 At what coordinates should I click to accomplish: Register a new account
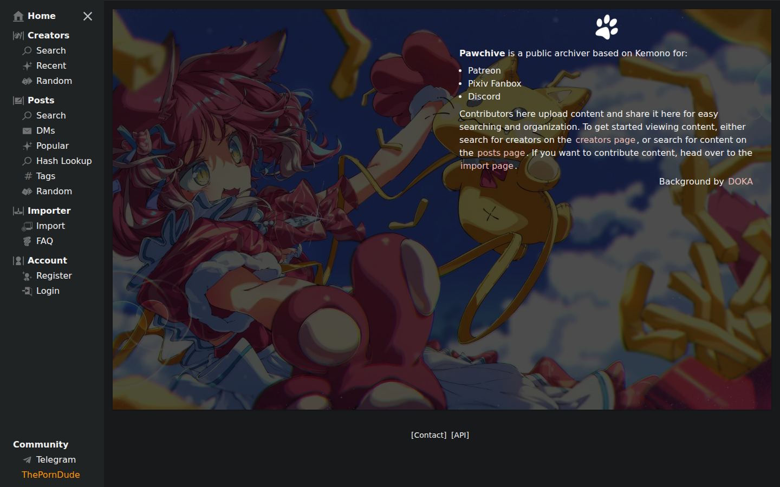click(x=54, y=276)
